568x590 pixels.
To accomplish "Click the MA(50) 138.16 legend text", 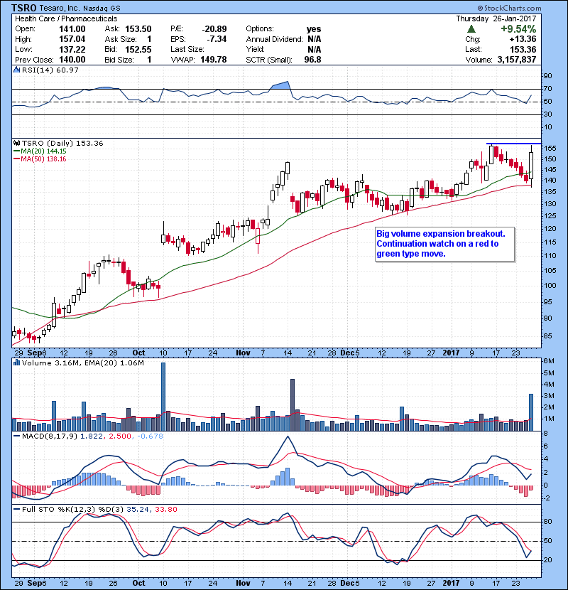I will tap(43, 159).
